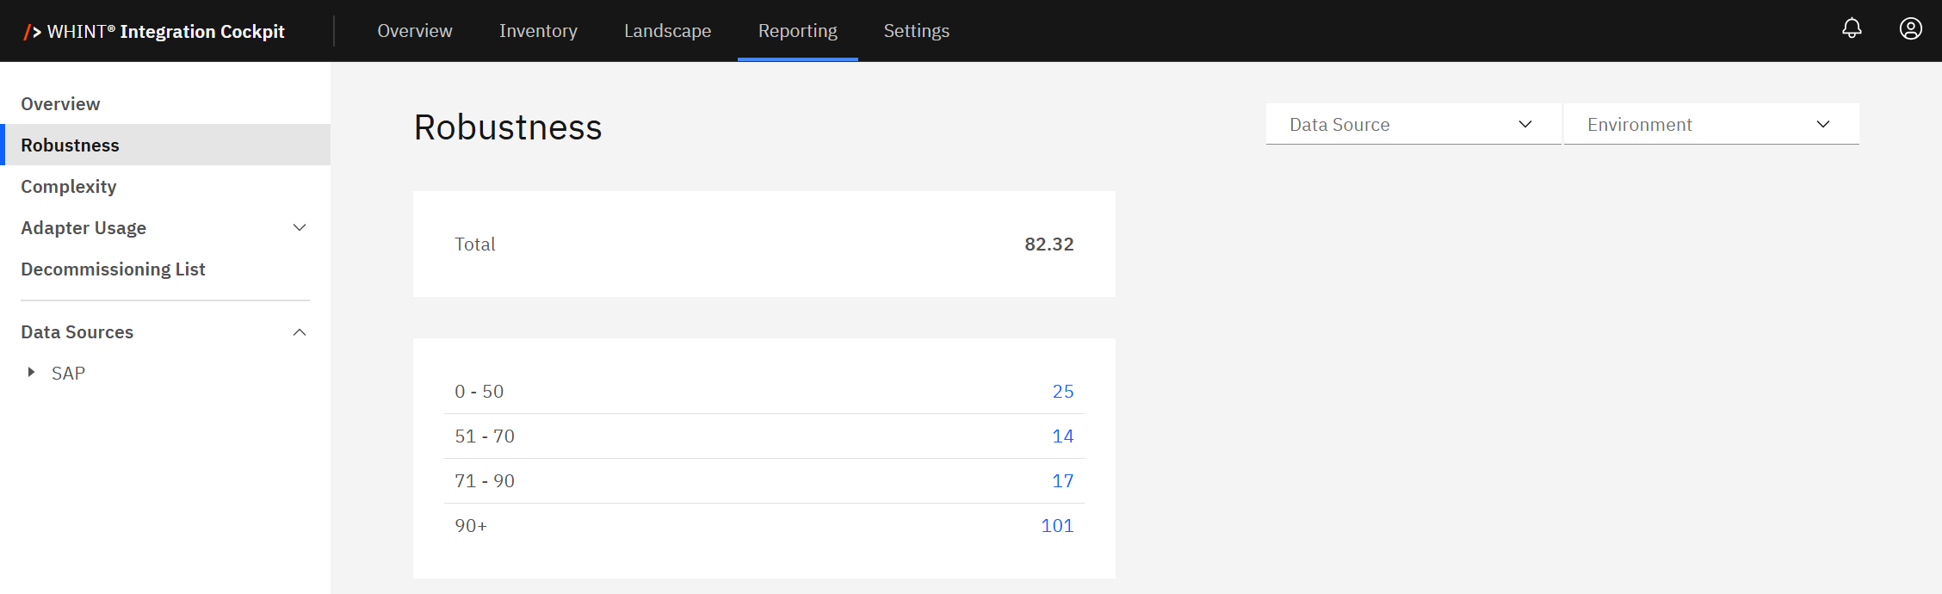This screenshot has width=1942, height=594.
Task: Switch to the Overview top tab
Action: tap(414, 31)
